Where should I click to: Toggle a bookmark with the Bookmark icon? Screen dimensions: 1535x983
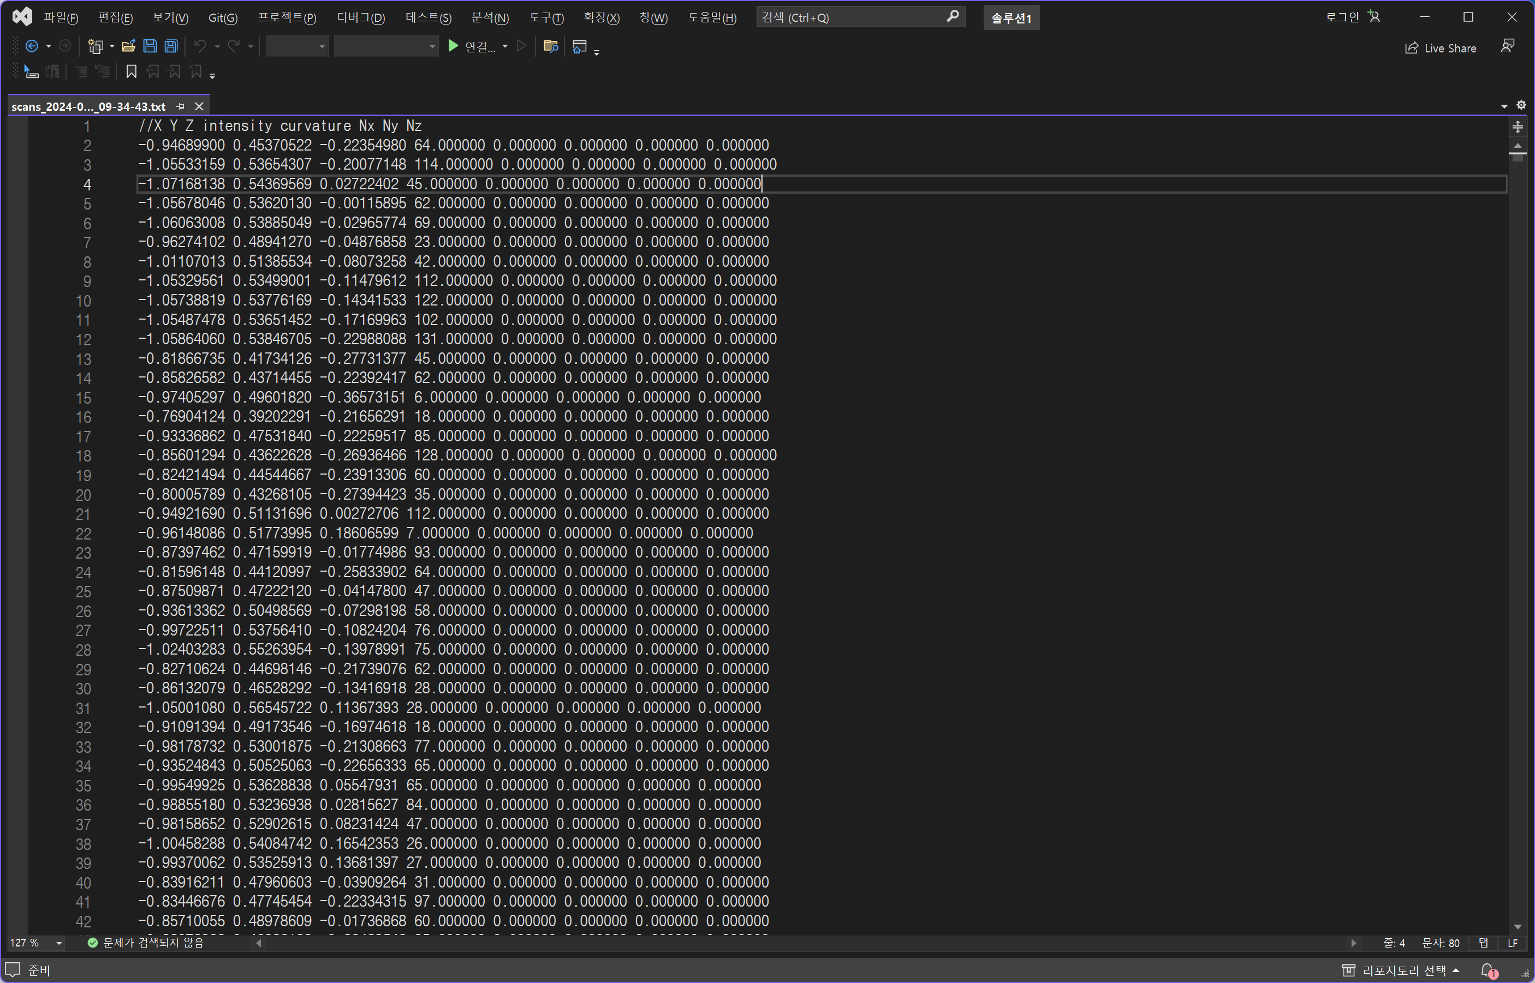[131, 71]
